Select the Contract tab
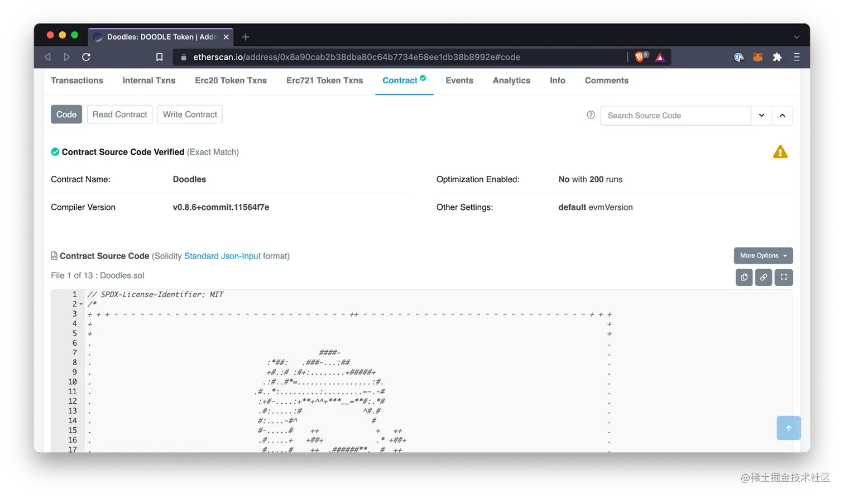844x497 pixels. tap(404, 80)
